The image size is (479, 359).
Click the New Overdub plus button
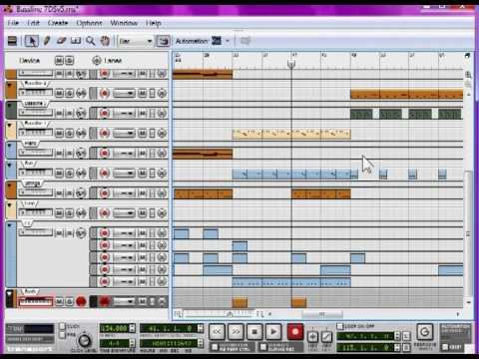(312, 337)
